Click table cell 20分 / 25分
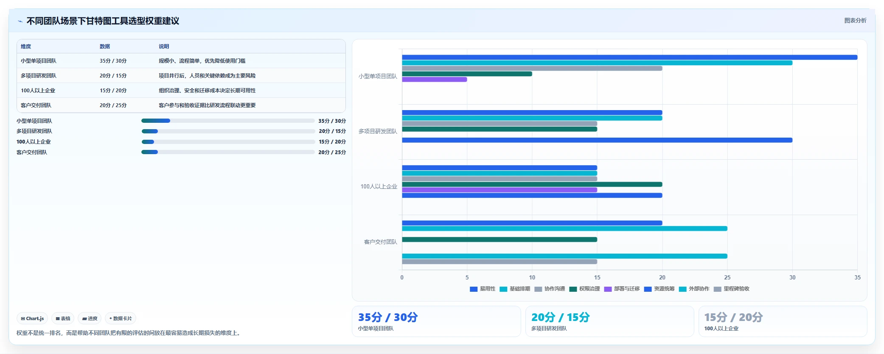884x354 pixels. point(113,105)
